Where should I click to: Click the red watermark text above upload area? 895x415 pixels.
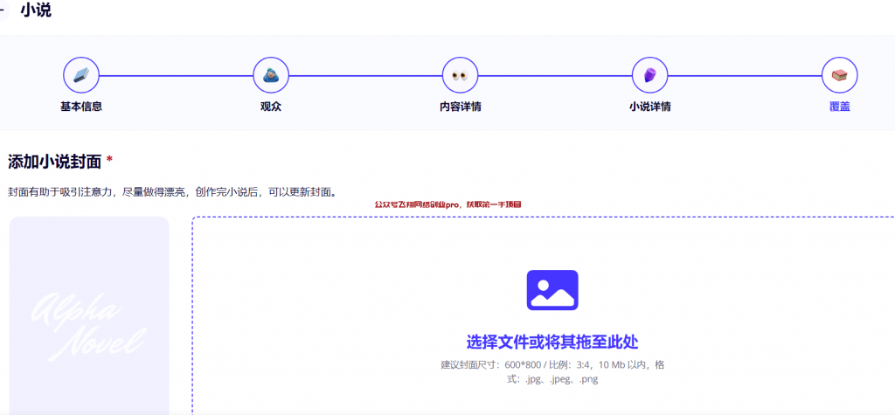447,204
